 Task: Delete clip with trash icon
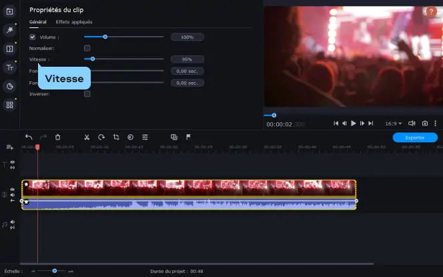pos(57,137)
